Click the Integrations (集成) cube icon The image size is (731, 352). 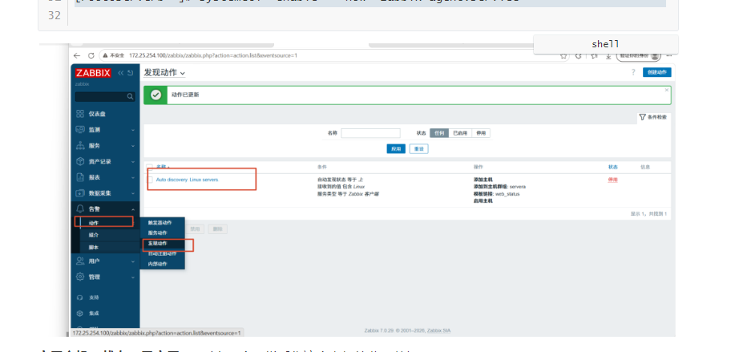79,314
